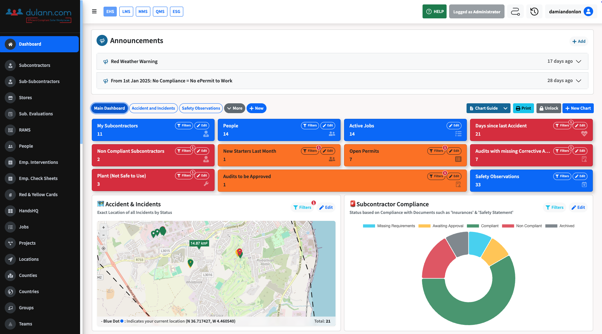Open RAMS from the sidebar
This screenshot has height=334, width=602.
[x=25, y=130]
